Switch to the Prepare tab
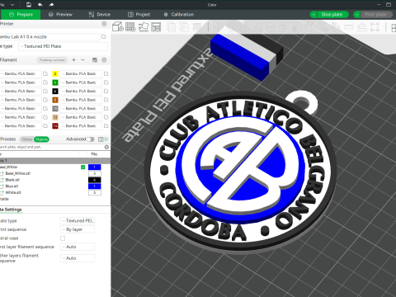 click(x=21, y=15)
